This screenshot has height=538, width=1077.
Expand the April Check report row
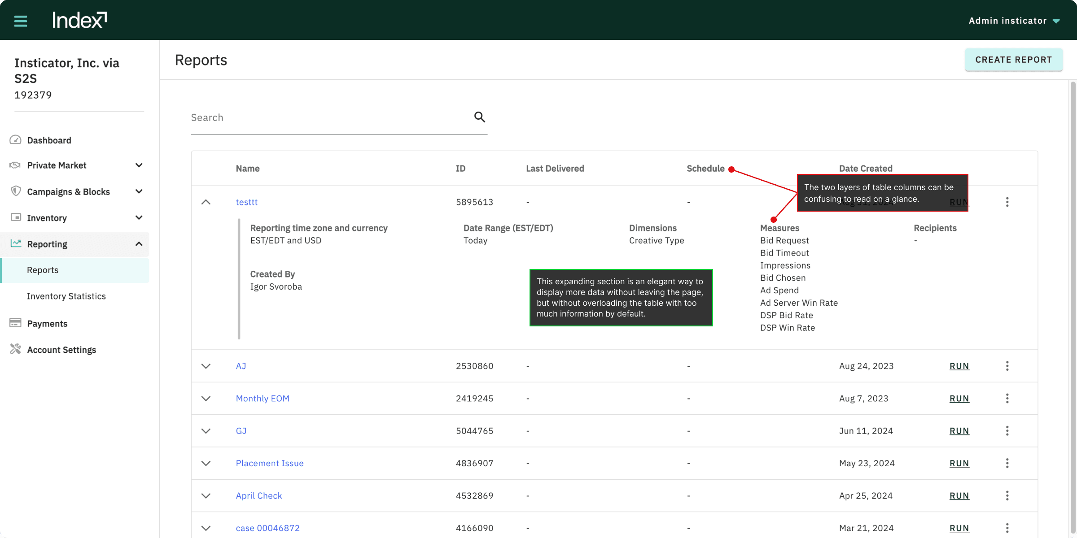(206, 496)
